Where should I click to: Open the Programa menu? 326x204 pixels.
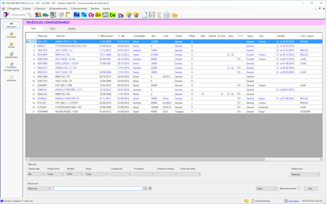coord(13,9)
